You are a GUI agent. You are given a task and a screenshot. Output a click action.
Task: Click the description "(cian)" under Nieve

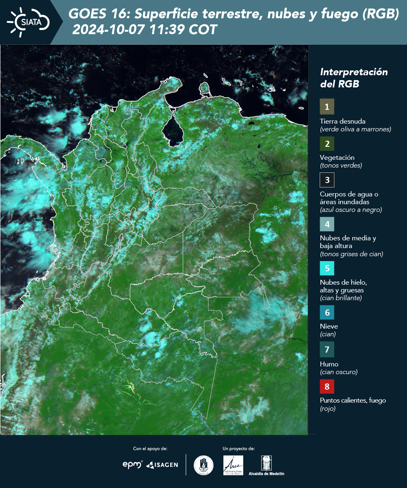point(327,334)
